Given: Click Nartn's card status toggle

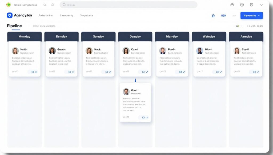Looking at the screenshot, I should pos(33,72).
